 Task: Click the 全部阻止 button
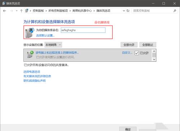tap(148, 45)
